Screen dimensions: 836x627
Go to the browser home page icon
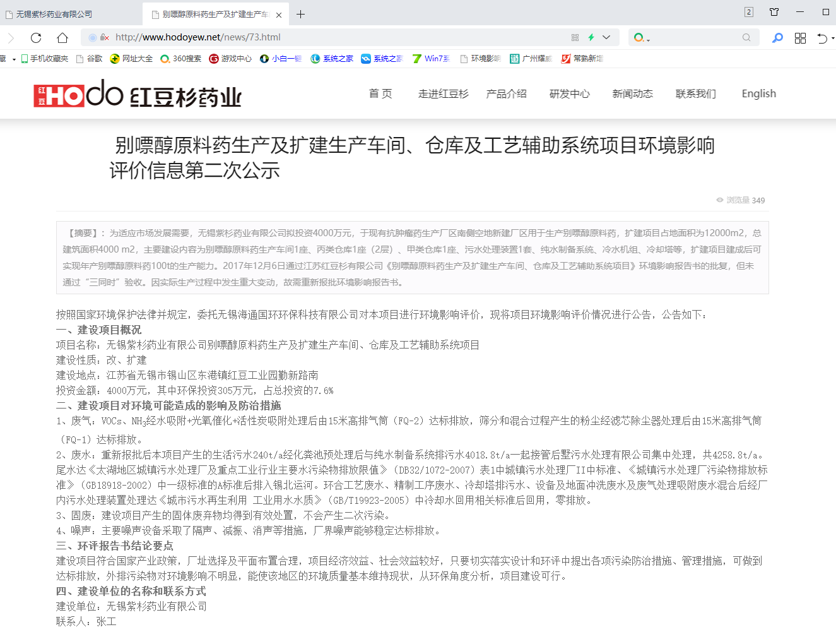[62, 37]
